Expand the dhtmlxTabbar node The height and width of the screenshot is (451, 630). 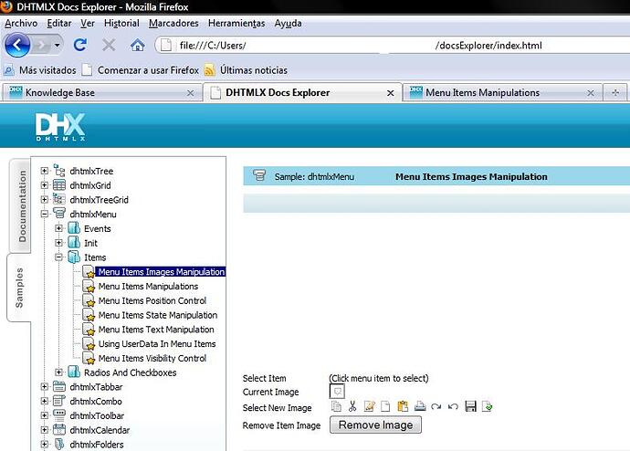pyautogui.click(x=45, y=387)
